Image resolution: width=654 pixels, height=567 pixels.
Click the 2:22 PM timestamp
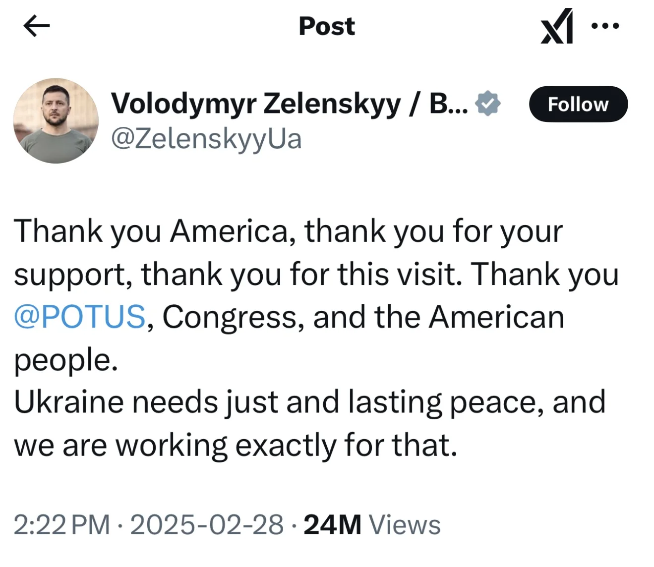point(61,525)
